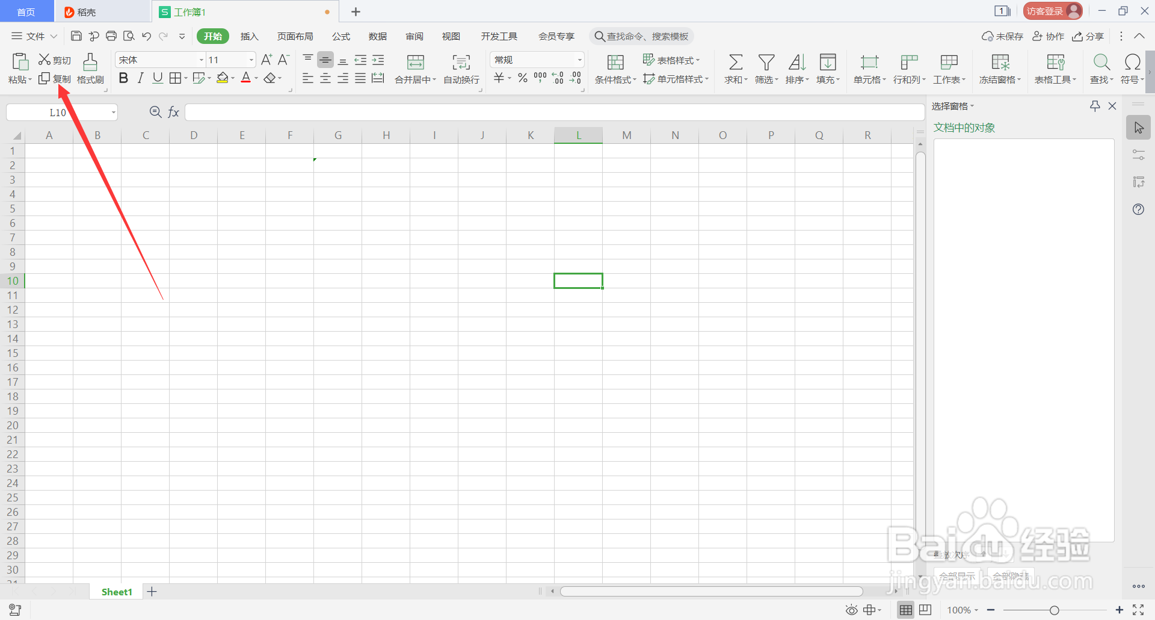This screenshot has height=620, width=1155.
Task: Open the 文件 file menu dropdown
Action: (x=34, y=36)
